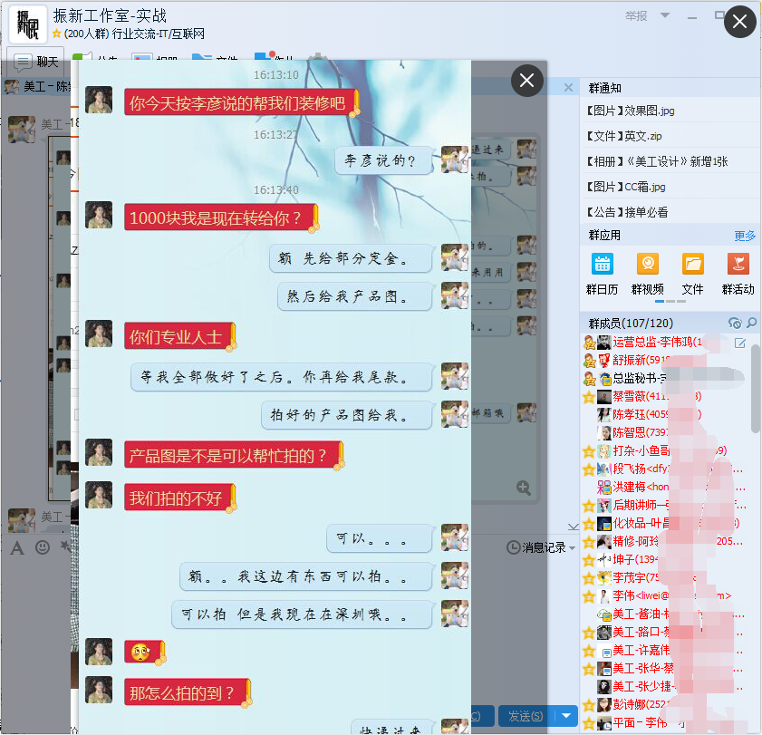This screenshot has height=735, width=762.
Task: Expand the send button dropdown arrow
Action: click(566, 716)
